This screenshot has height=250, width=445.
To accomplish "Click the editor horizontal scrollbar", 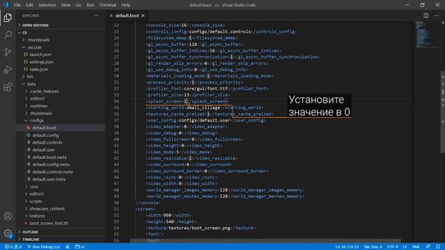I will [x=266, y=241].
